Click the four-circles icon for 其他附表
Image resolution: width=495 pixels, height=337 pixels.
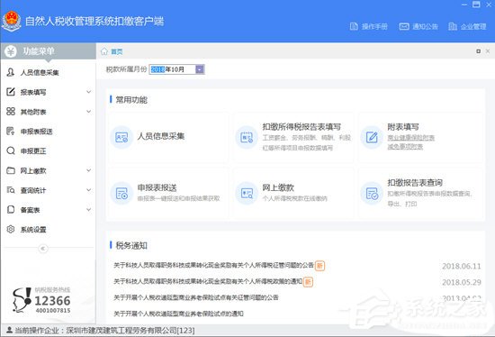11,111
